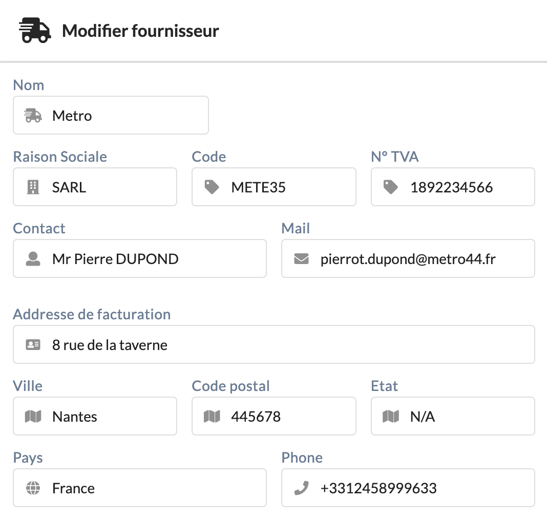Edit the Contact field Mr Pierre DUPOND

click(x=140, y=259)
